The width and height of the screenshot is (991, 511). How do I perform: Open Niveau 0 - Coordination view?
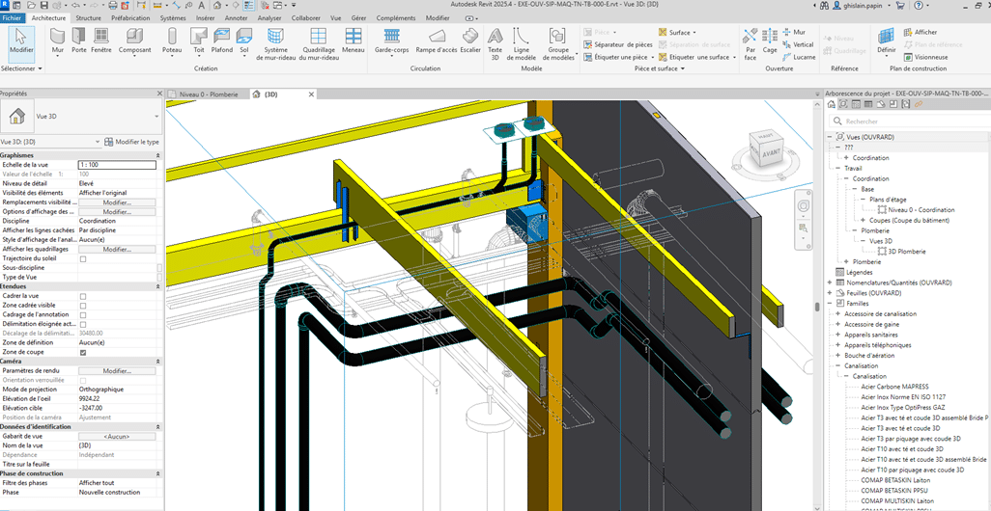click(x=920, y=209)
